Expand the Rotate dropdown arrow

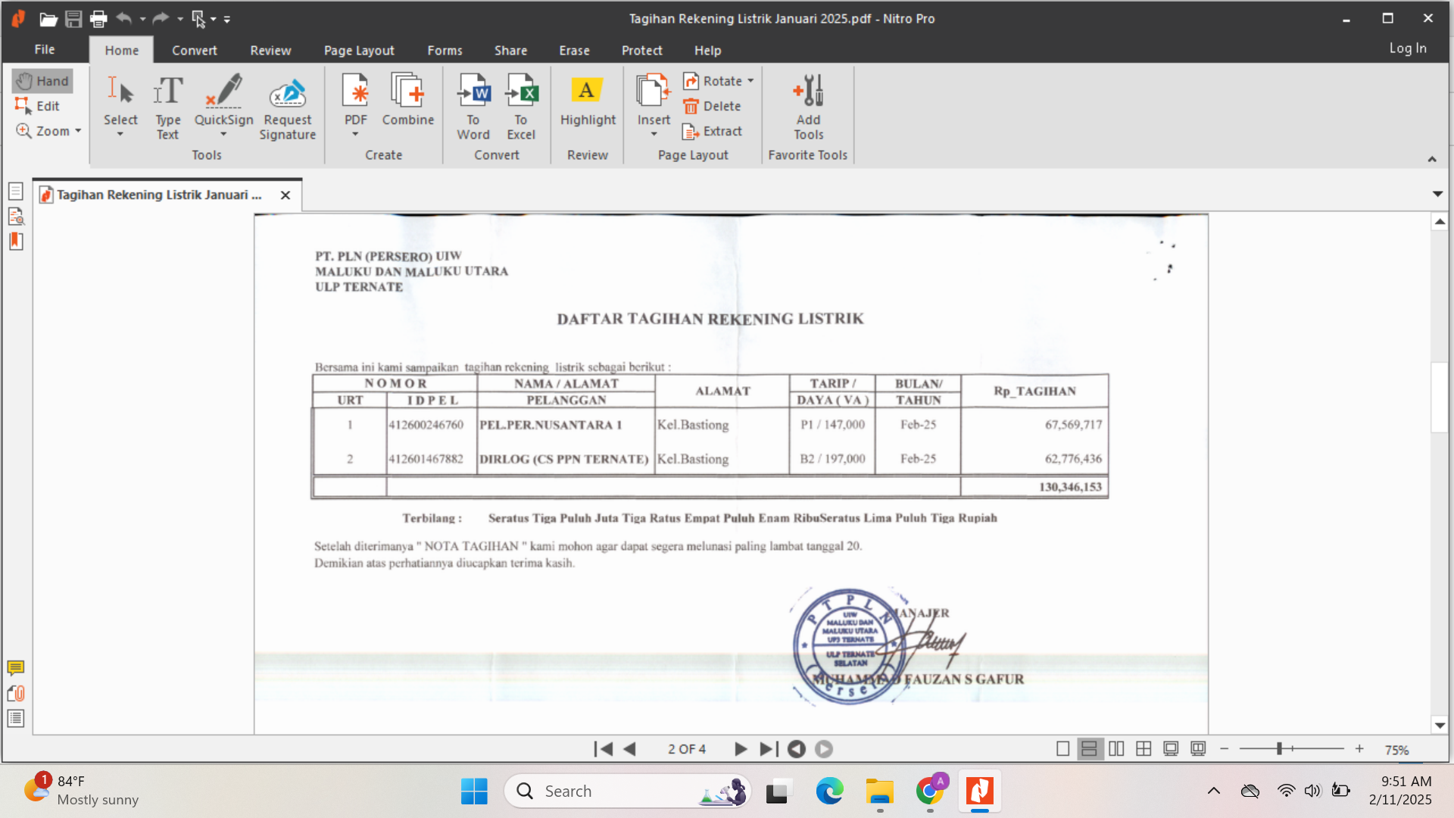750,81
